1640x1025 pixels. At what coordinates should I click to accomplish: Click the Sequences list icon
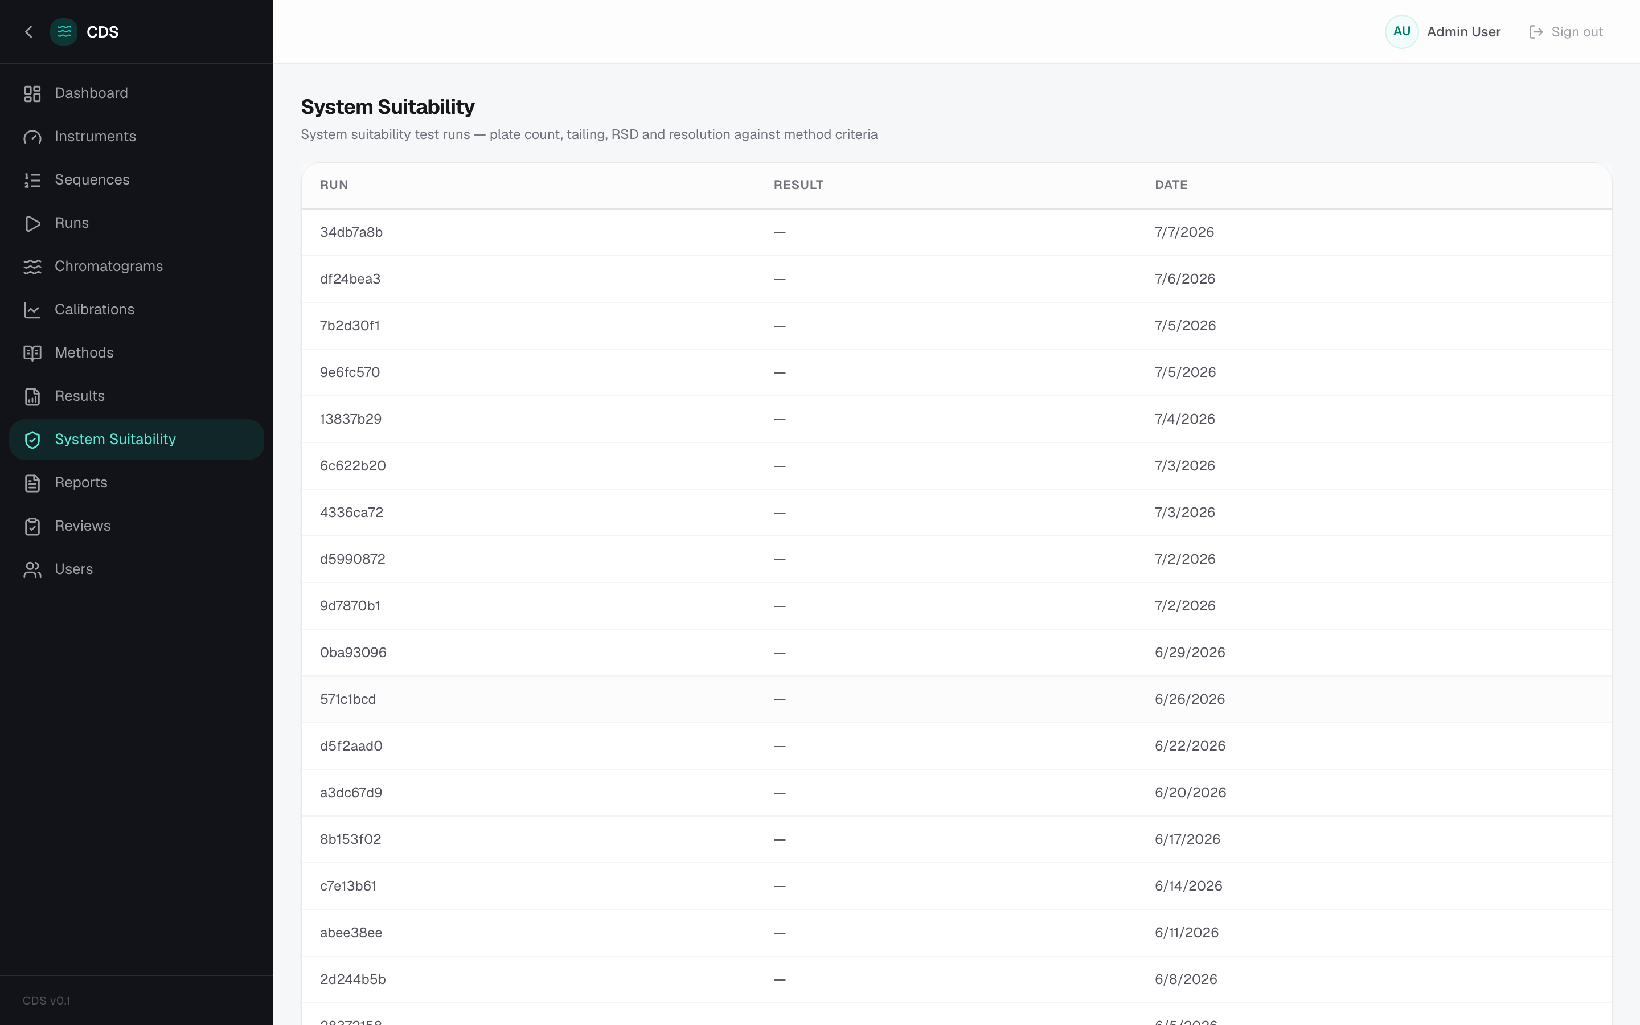(x=32, y=181)
